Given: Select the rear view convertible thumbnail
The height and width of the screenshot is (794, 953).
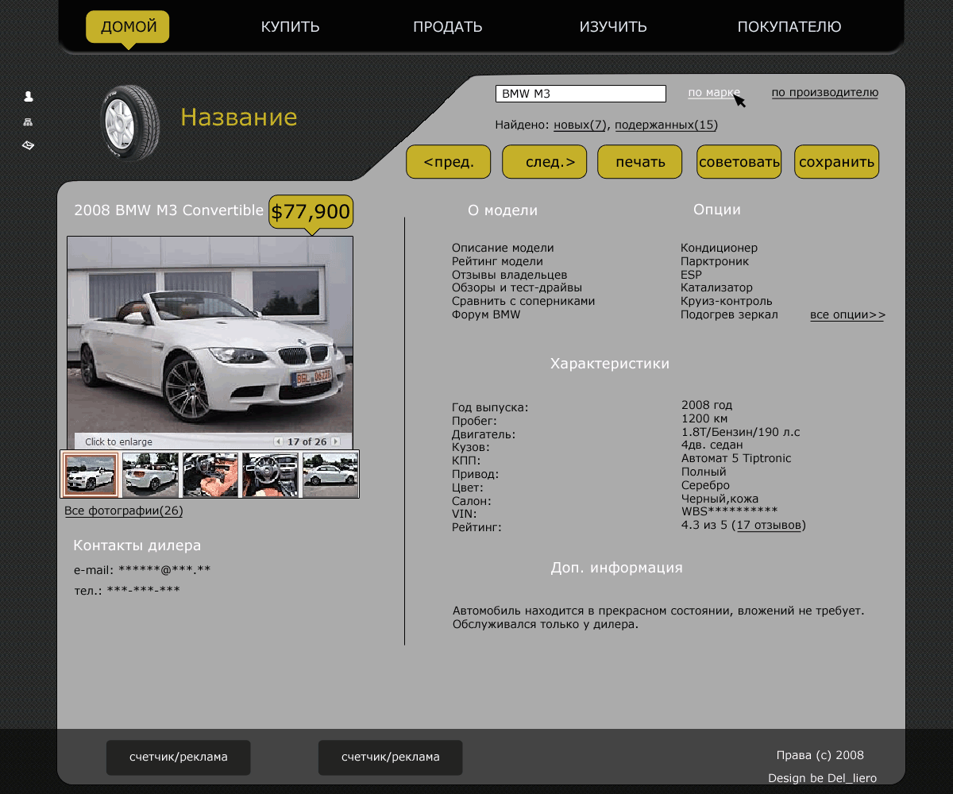Looking at the screenshot, I should click(x=150, y=475).
